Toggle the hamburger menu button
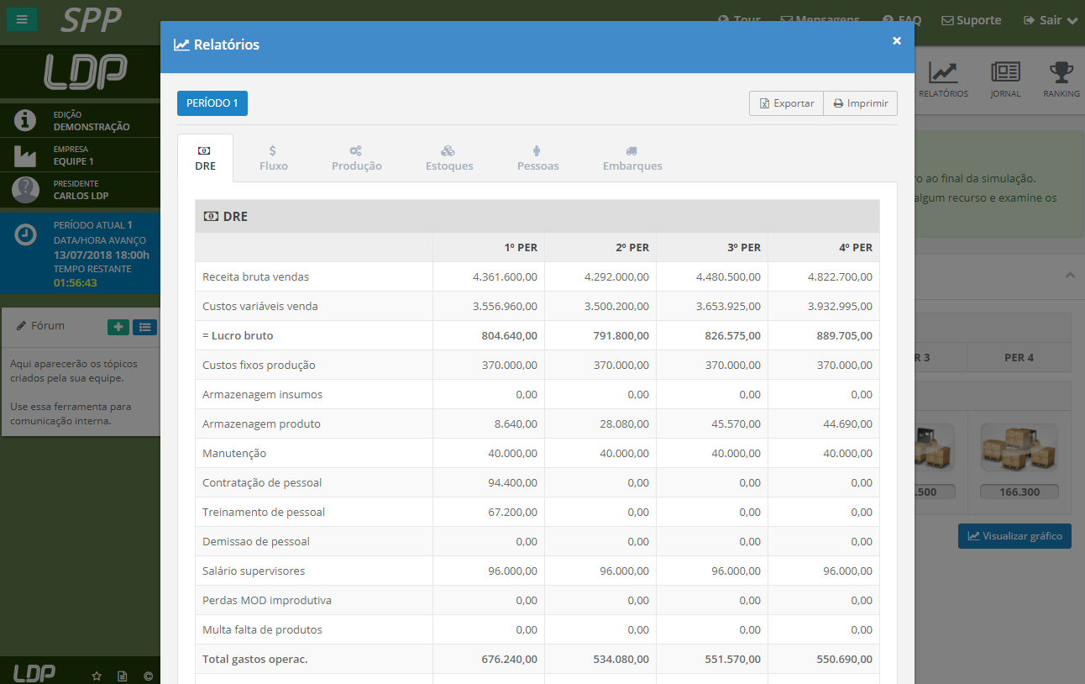 pyautogui.click(x=22, y=18)
